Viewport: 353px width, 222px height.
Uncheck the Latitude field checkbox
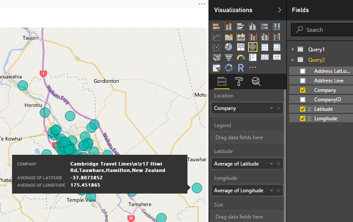[303, 109]
